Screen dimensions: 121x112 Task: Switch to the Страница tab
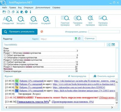90,38
